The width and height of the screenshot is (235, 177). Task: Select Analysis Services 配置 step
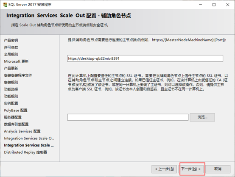click(22, 131)
